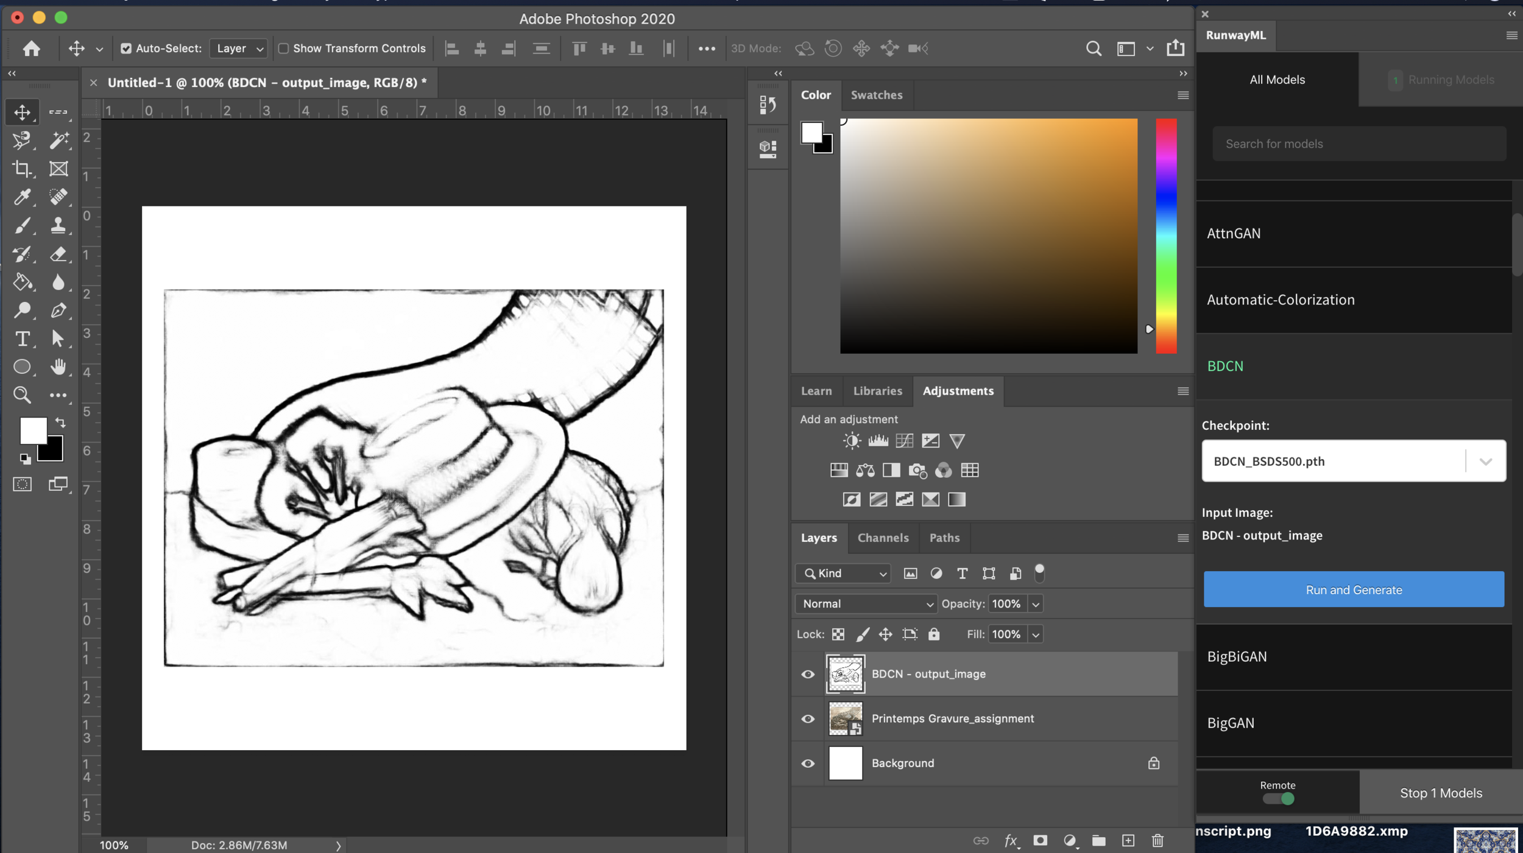Hide the Background layer

point(808,763)
